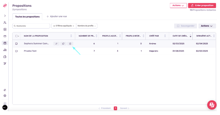The width and height of the screenshot is (220, 115).
Task: Open the Nombre de profils dropdown
Action: click(x=87, y=26)
